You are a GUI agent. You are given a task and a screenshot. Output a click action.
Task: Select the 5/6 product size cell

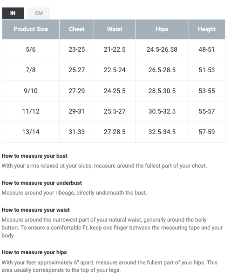(31, 49)
